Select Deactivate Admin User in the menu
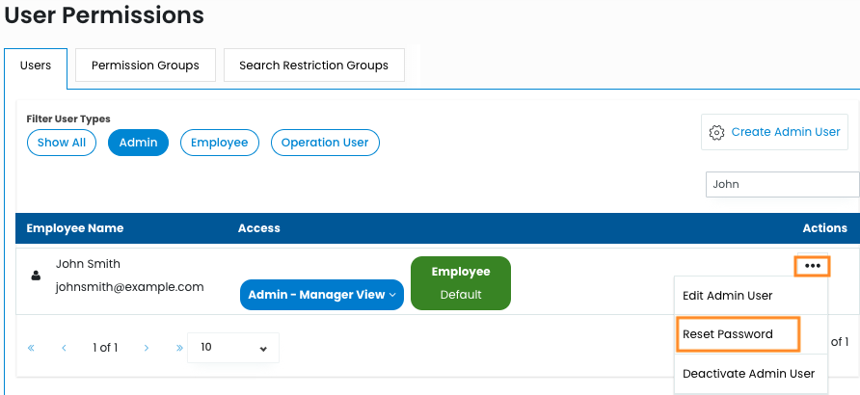 tap(748, 373)
